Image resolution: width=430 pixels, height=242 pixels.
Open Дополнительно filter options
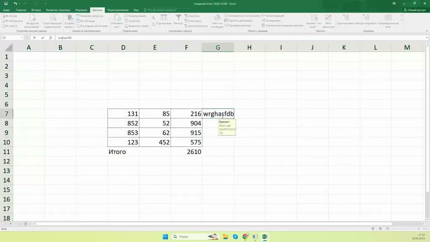click(196, 26)
